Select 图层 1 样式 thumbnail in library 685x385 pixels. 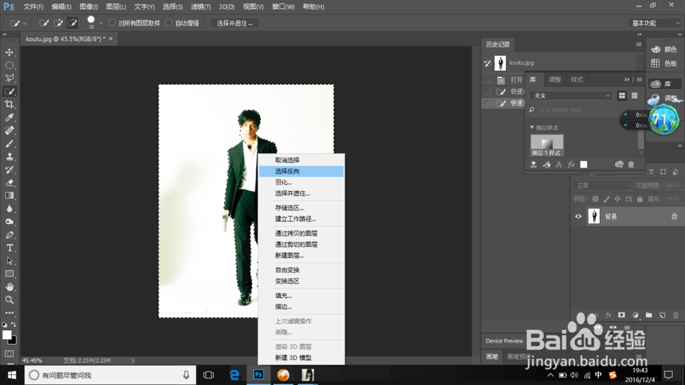[x=547, y=145]
